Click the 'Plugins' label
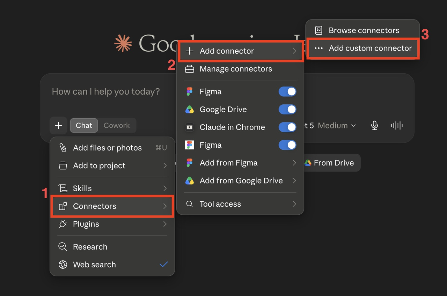The height and width of the screenshot is (296, 447). point(86,224)
